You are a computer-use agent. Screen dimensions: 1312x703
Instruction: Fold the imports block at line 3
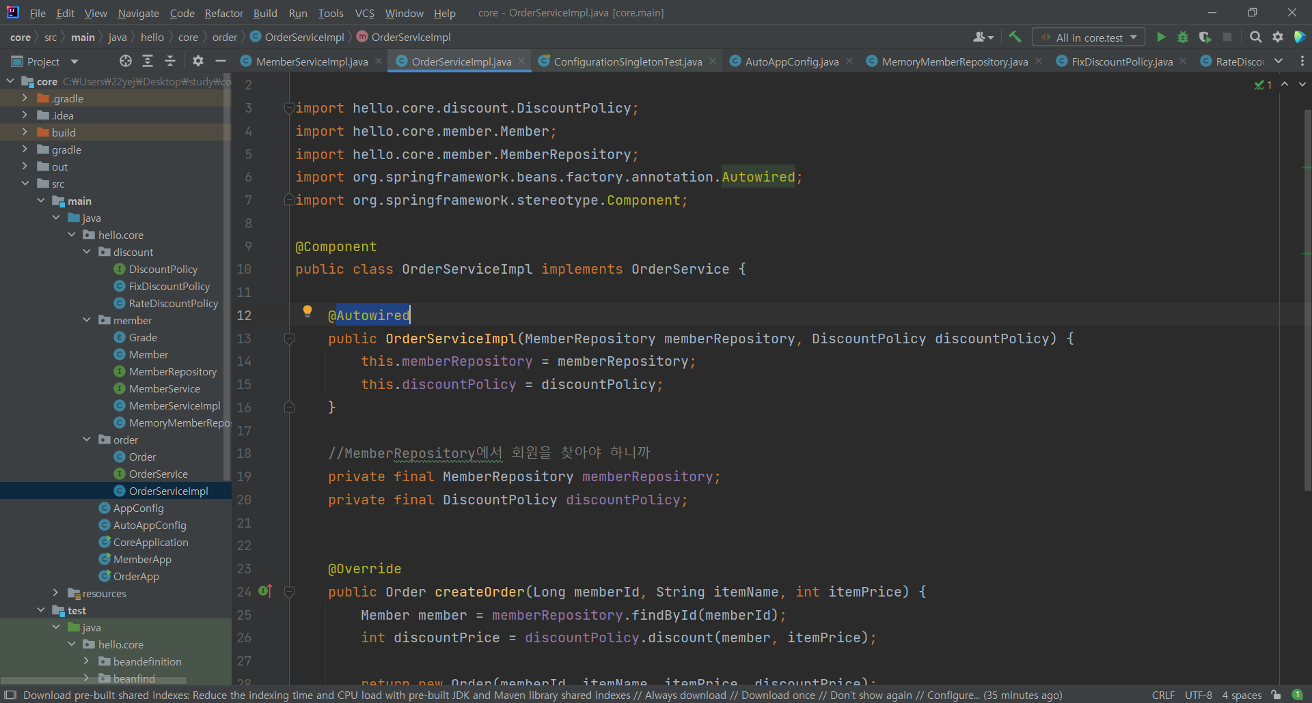tap(289, 108)
